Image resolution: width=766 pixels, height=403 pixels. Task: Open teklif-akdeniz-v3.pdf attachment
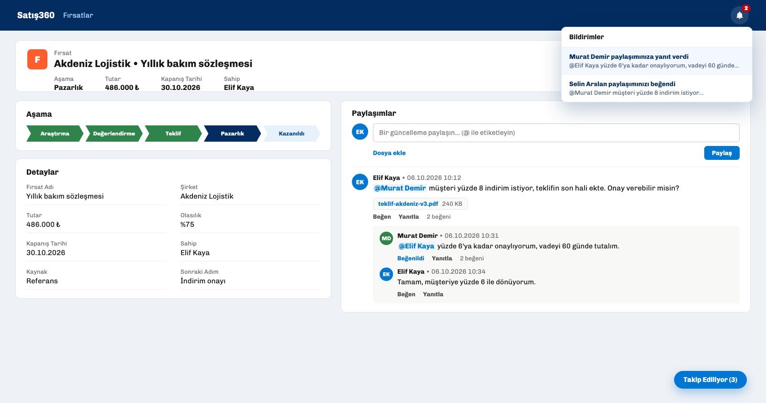420,204
